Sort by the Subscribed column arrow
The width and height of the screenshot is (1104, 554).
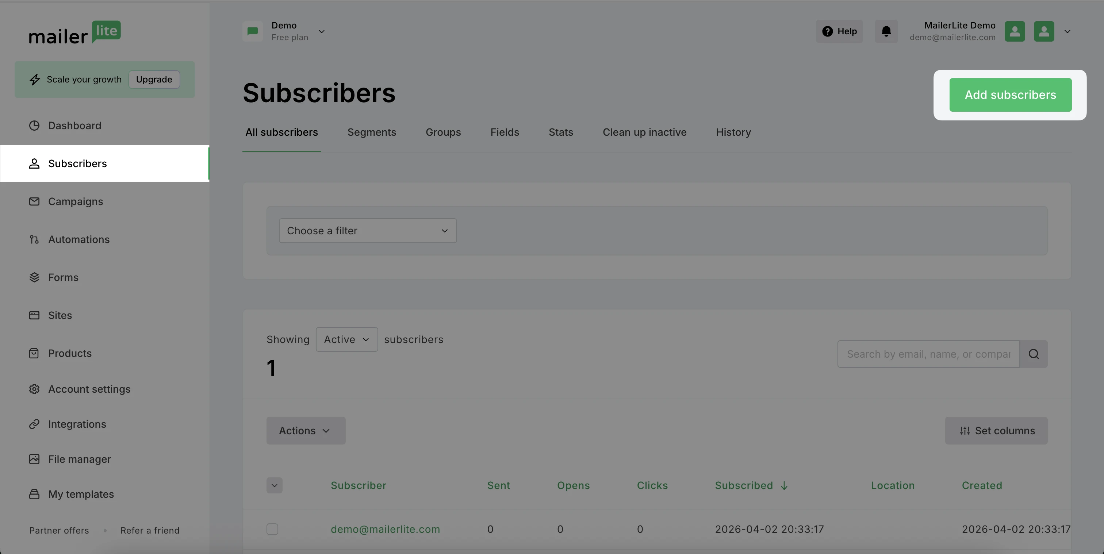tap(784, 485)
